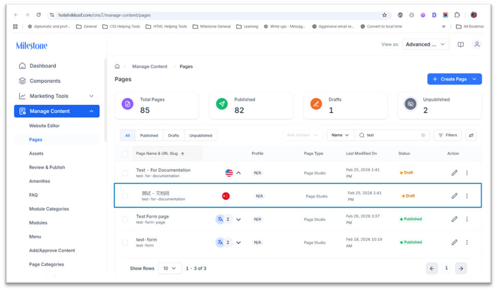
Task: Click the Unpublished eye-slash icon
Action: click(411, 104)
